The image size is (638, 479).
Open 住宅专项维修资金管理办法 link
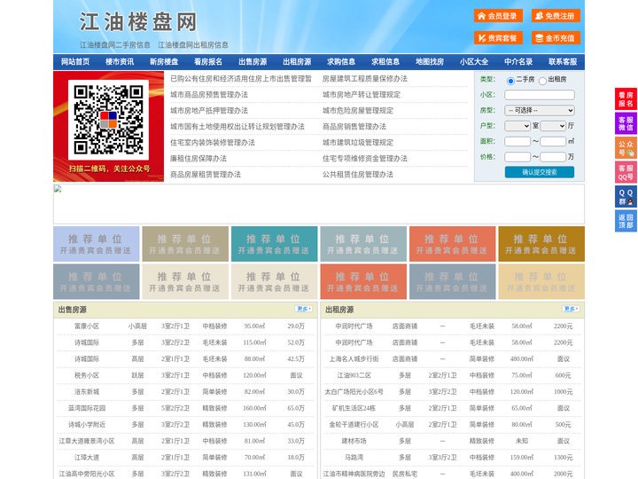[x=365, y=159]
